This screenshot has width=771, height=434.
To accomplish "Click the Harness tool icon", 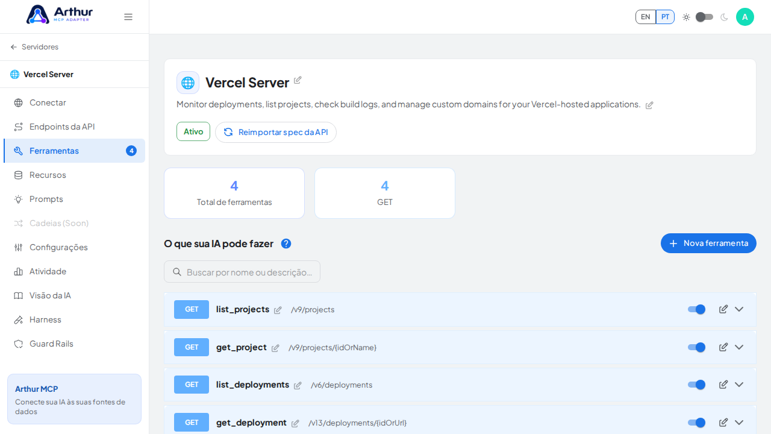I will click(x=19, y=319).
